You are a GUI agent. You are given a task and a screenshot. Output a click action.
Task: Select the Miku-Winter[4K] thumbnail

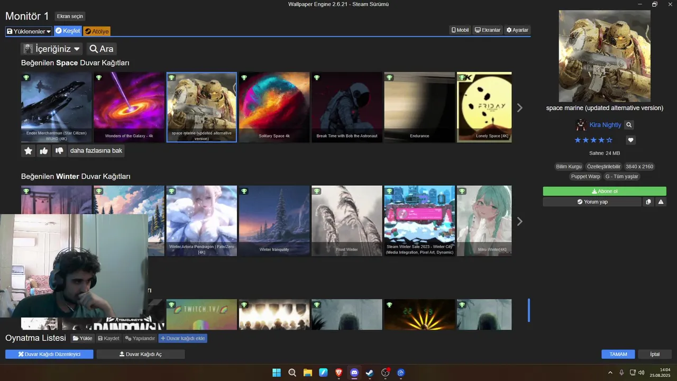pos(484,221)
